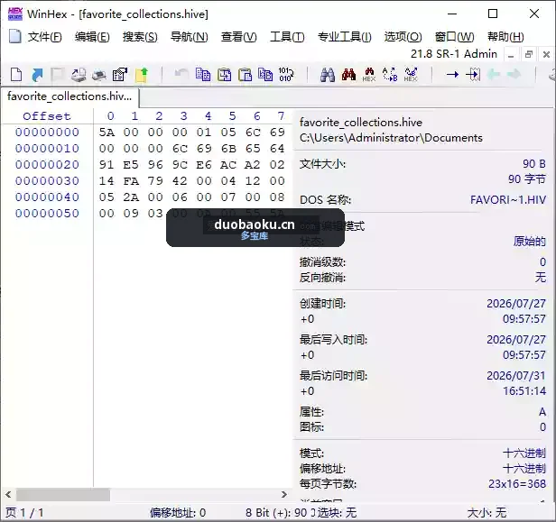The height and width of the screenshot is (522, 556).
Task: Click the Paste clipboard icon
Action: pyautogui.click(x=245, y=75)
